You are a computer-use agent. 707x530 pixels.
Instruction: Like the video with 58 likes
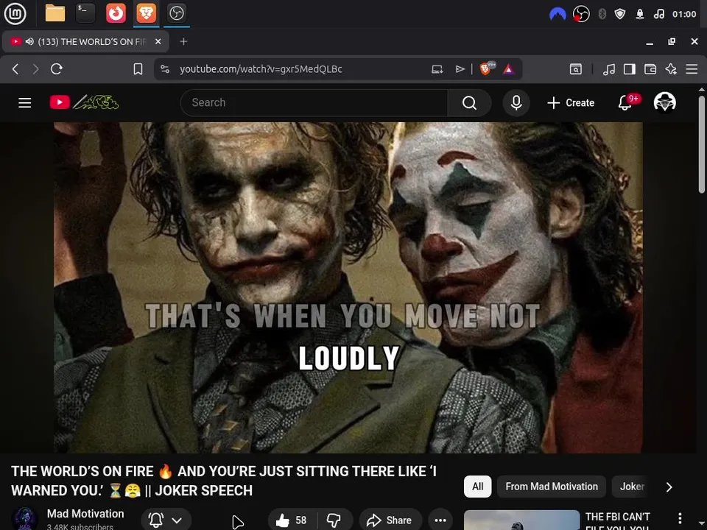click(292, 520)
